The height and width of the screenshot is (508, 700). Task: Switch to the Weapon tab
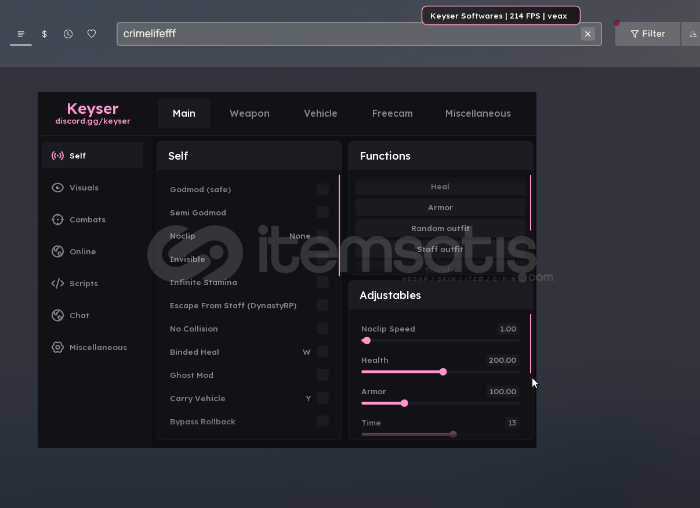(x=249, y=113)
